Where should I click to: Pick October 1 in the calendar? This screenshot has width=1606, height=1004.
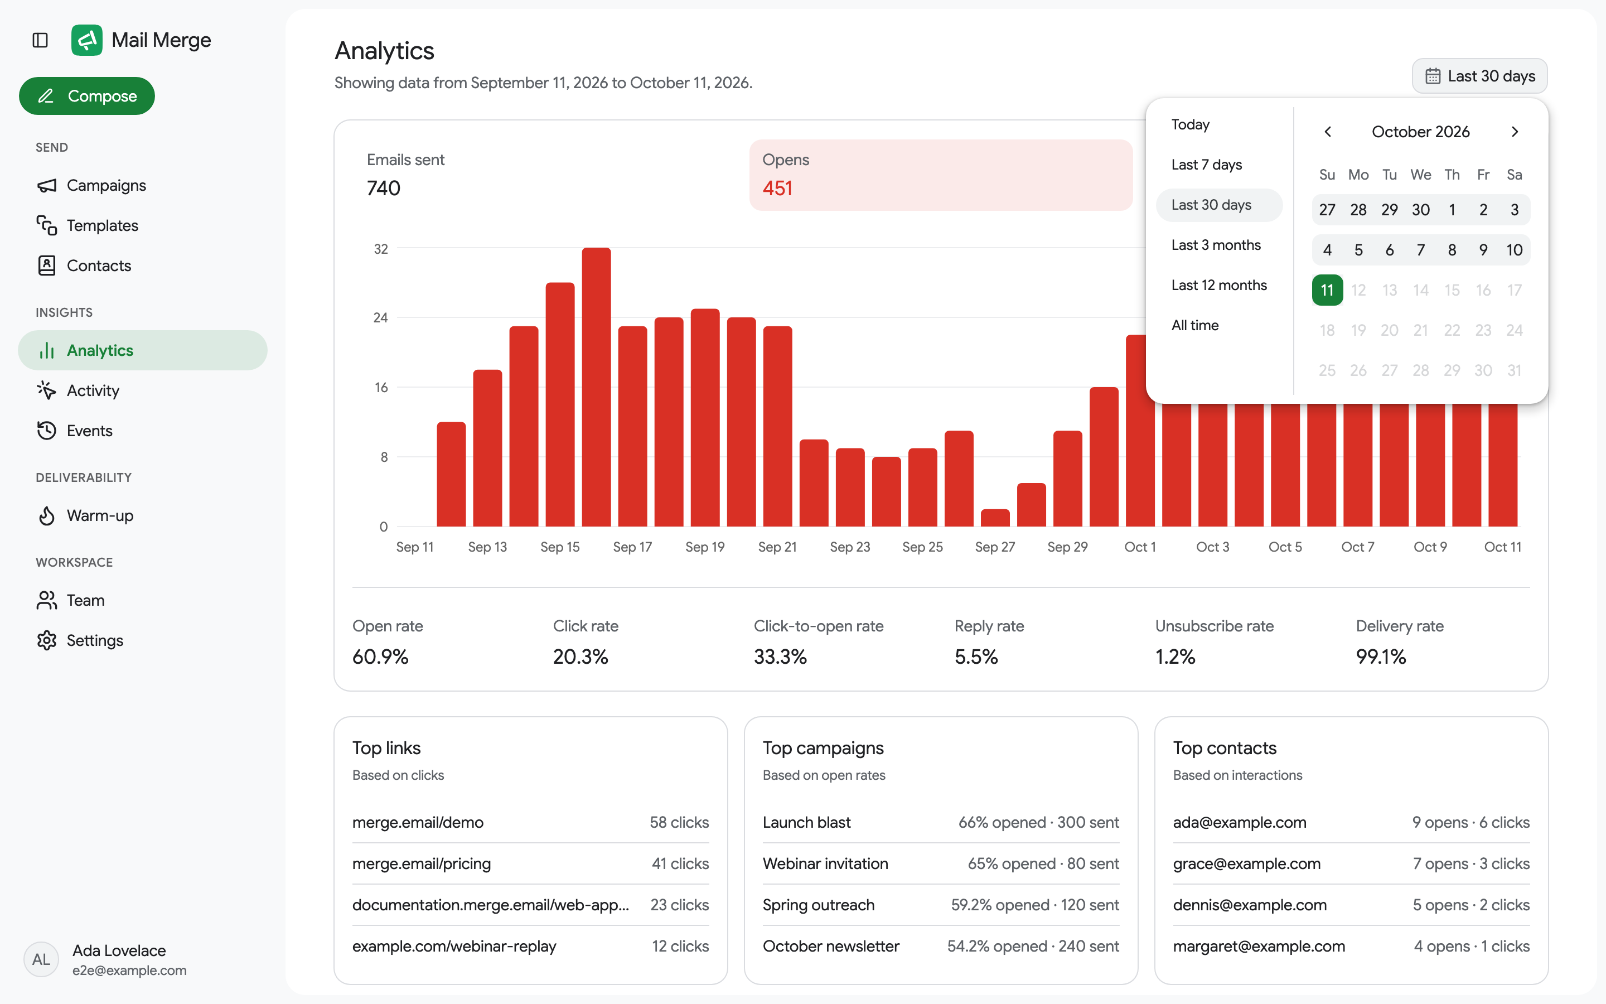point(1452,210)
